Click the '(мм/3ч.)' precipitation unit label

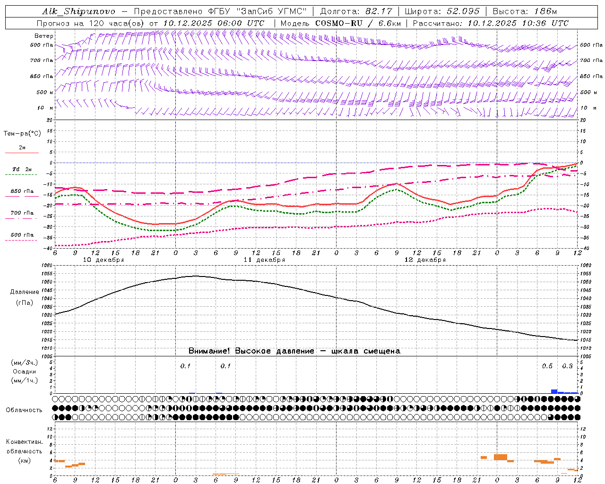24,363
